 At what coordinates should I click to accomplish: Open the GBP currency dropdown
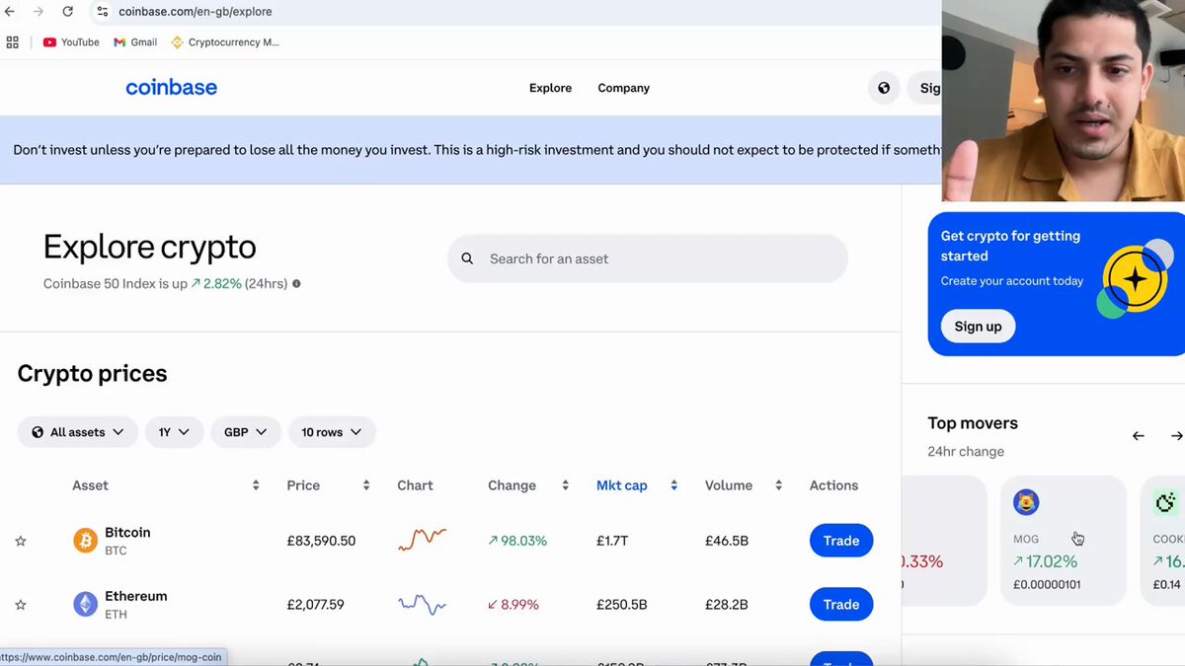point(245,432)
